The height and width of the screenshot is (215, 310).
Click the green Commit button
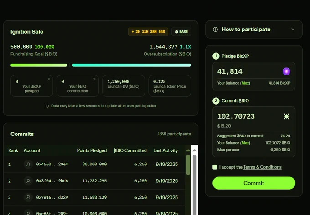(x=254, y=183)
